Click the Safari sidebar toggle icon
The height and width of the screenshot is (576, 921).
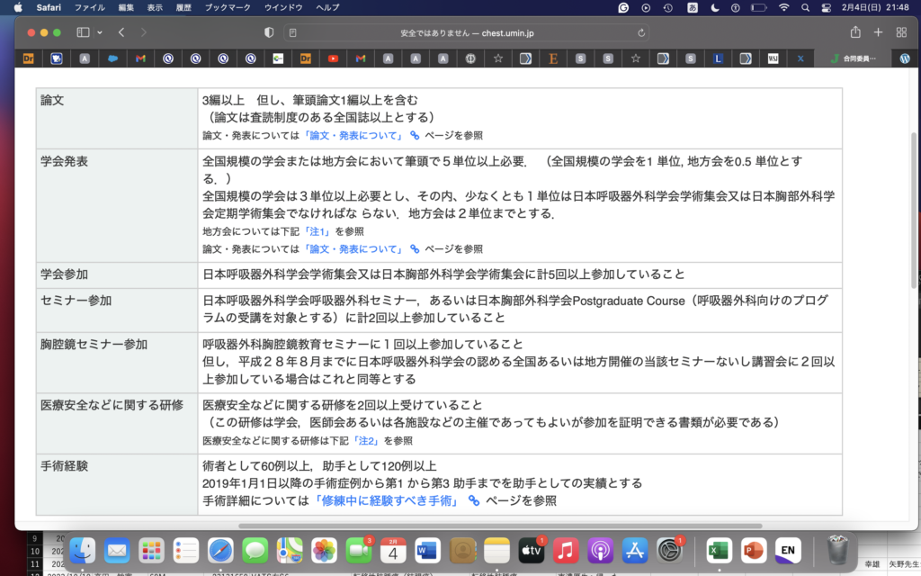84,32
